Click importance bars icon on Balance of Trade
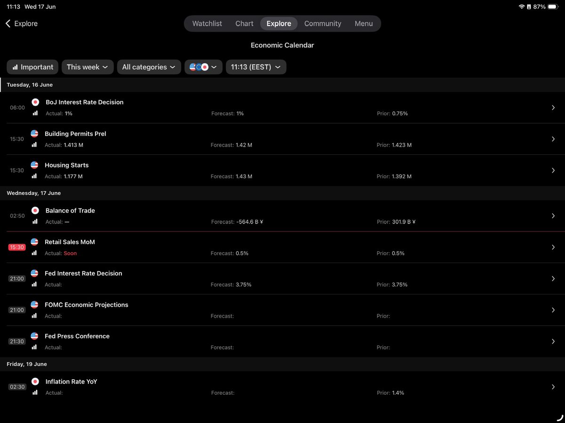Viewport: 565px width, 423px height. click(x=34, y=222)
